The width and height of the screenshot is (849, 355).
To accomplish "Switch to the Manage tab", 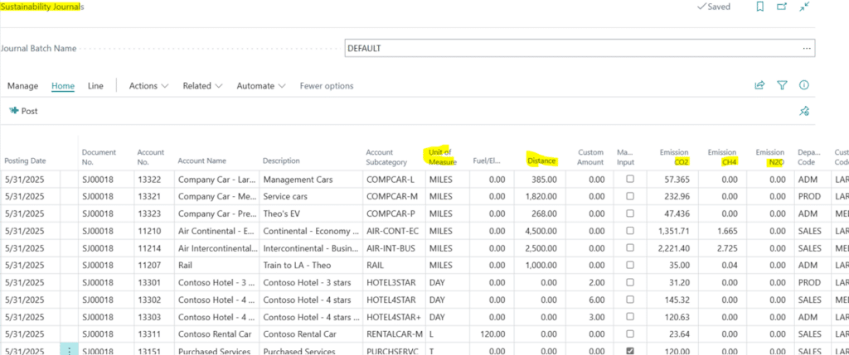I will tap(23, 85).
